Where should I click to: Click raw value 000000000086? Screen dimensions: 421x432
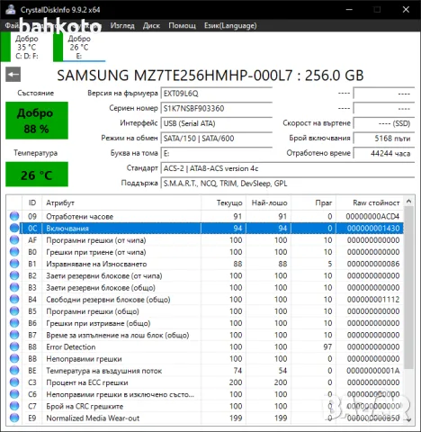pyautogui.click(x=373, y=264)
